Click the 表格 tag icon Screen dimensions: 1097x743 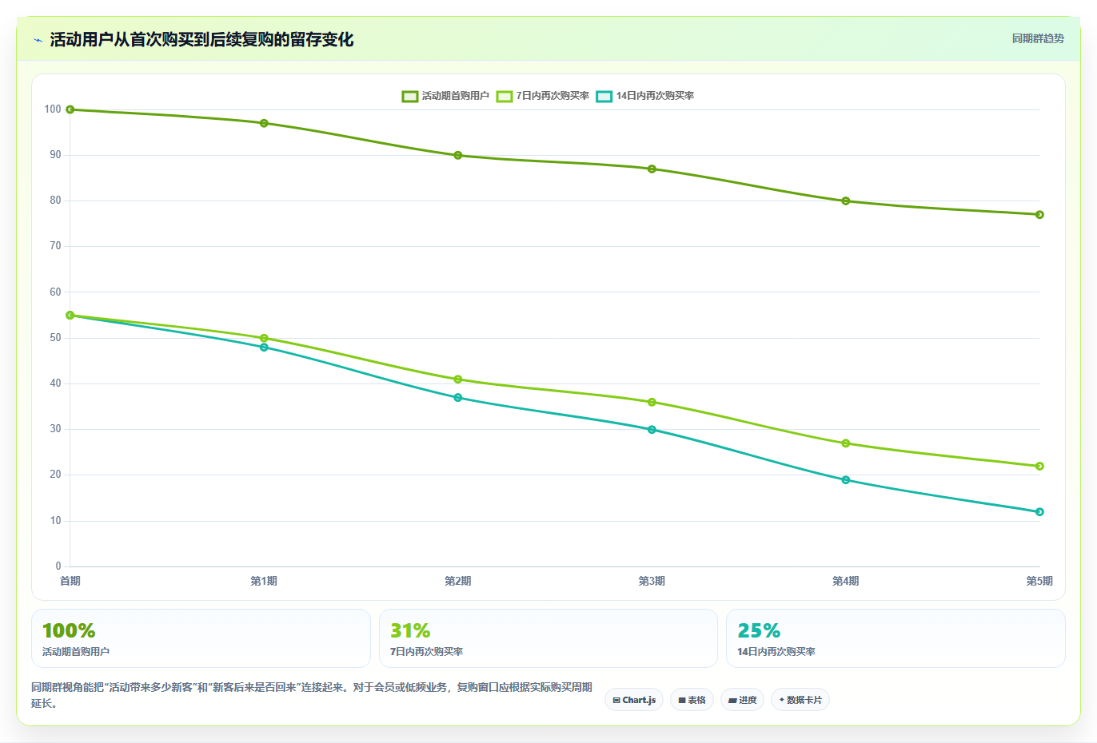point(682,700)
